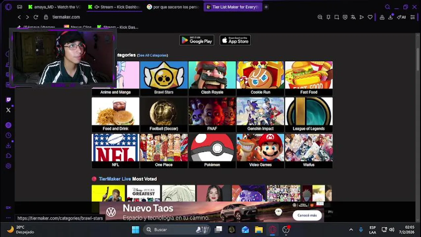Open the Football (Soccer) category
421x237 pixels.
[x=164, y=115]
